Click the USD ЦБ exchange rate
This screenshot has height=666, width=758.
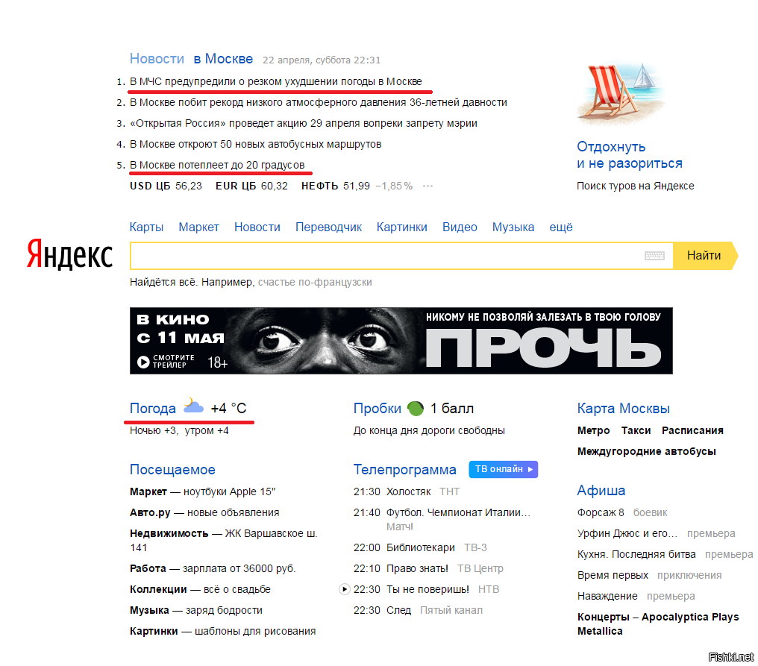(166, 186)
